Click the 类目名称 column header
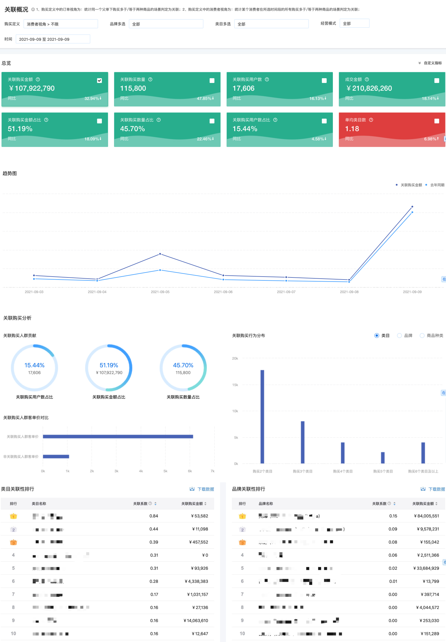 [x=39, y=504]
